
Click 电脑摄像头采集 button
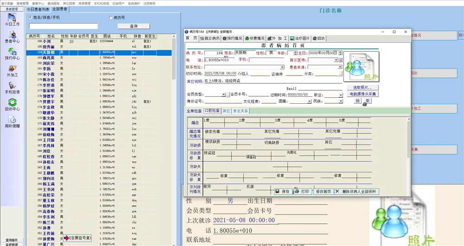pyautogui.click(x=363, y=94)
